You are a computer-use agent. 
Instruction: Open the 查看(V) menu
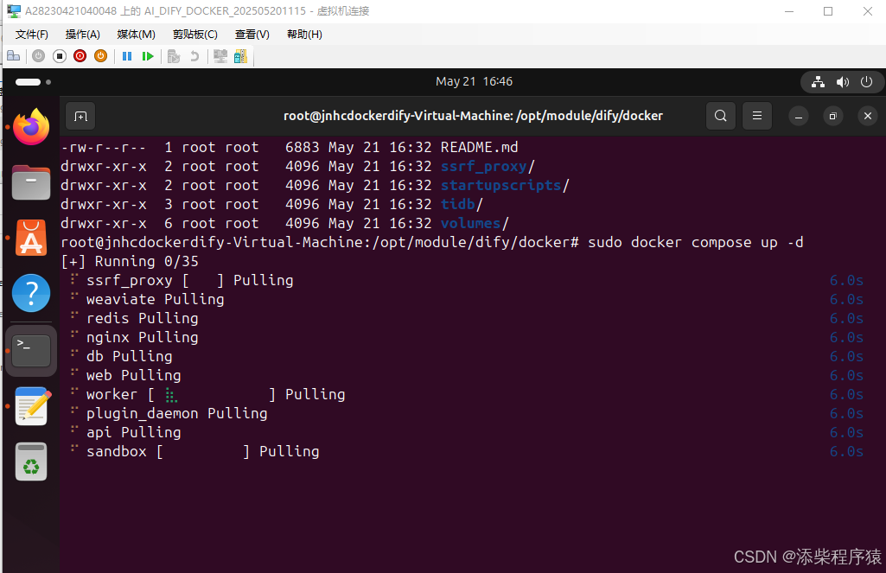click(252, 35)
